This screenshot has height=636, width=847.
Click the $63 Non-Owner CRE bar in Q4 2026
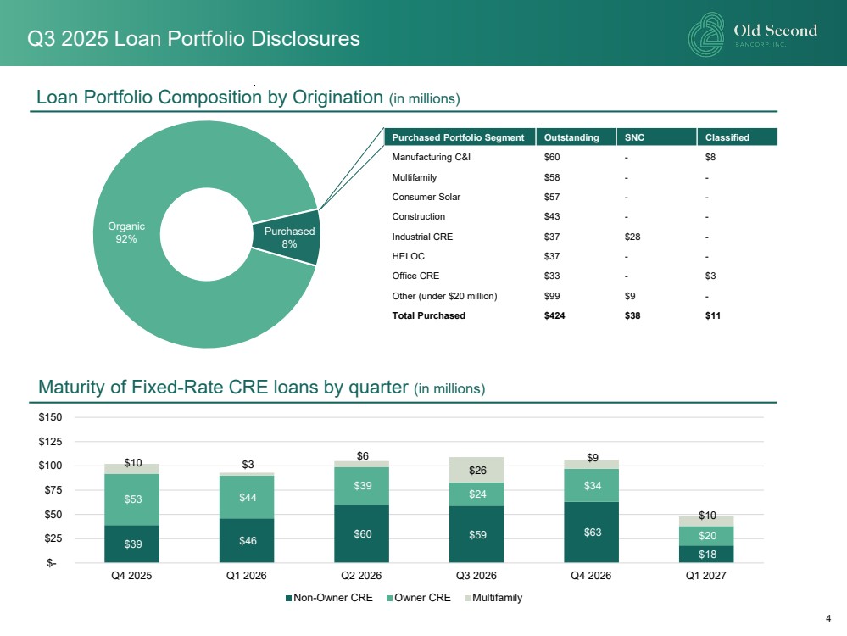coord(591,533)
